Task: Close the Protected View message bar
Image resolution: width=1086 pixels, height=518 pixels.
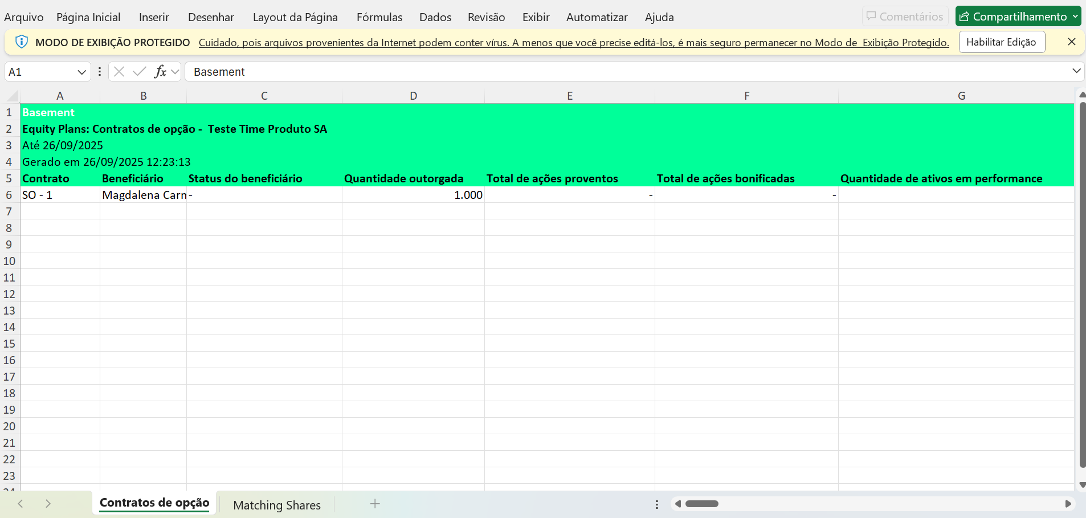Action: (1071, 42)
